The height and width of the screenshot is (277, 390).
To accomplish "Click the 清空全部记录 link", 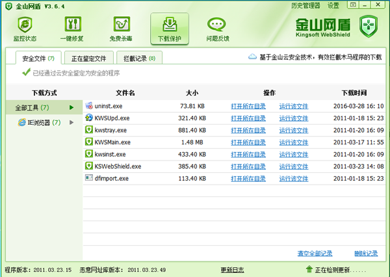I will 315,253.
